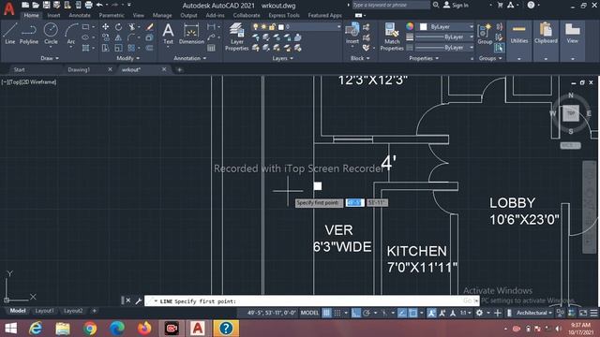Click in the LINE command line input
The width and height of the screenshot is (600, 337).
click(310, 301)
